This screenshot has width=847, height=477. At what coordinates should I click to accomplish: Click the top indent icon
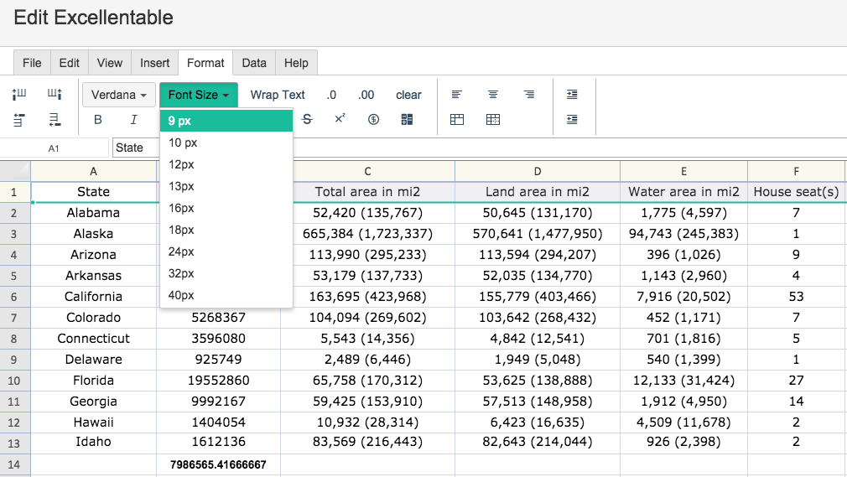point(572,95)
